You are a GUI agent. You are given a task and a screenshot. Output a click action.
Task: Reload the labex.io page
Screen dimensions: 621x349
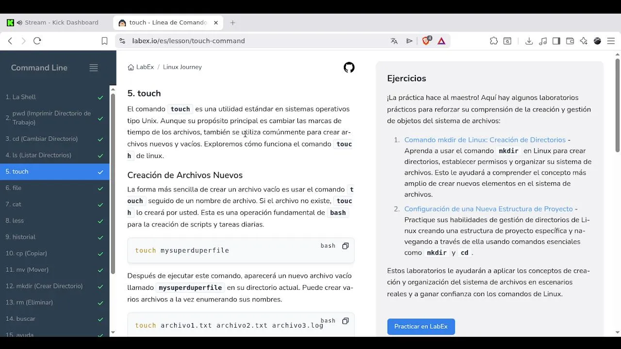coord(37,41)
